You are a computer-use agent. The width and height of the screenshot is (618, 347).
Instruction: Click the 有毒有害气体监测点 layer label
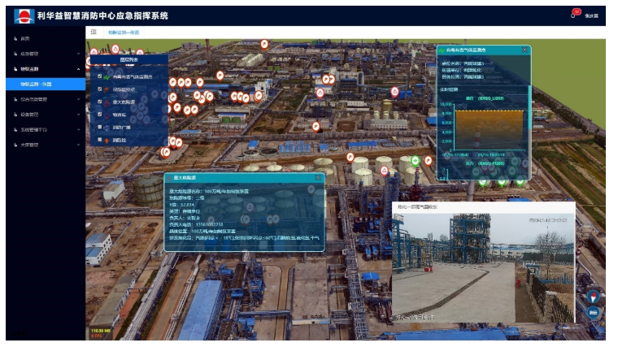click(133, 77)
